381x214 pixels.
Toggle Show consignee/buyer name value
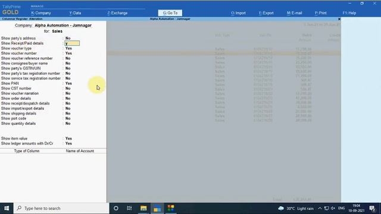[x=68, y=64]
